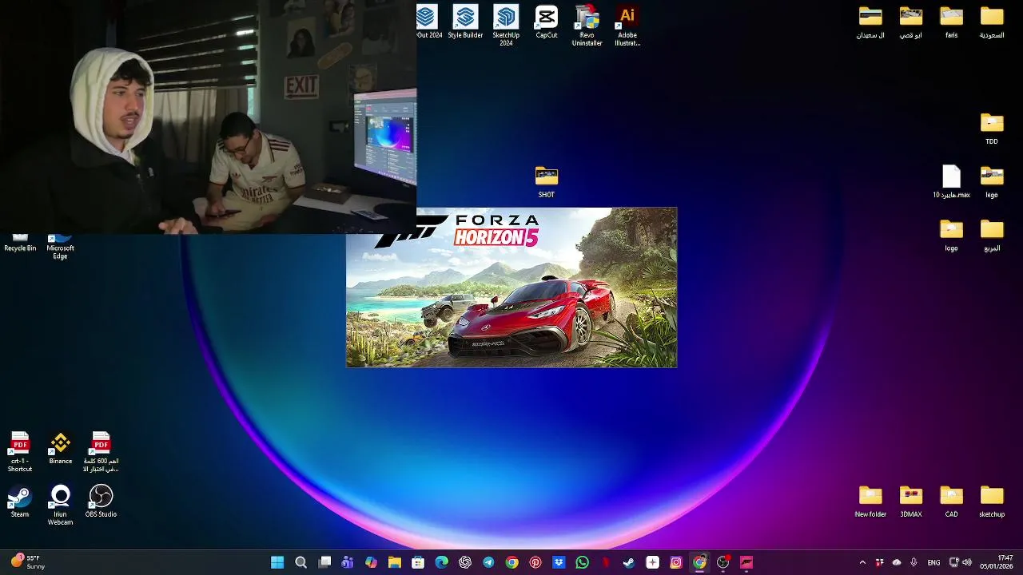Image resolution: width=1023 pixels, height=575 pixels.
Task: Select the faris folder on the desktop
Action: pos(951,22)
